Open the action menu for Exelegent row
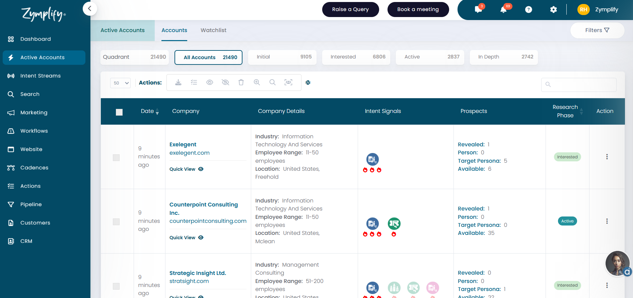Image resolution: width=633 pixels, height=298 pixels. tap(607, 157)
